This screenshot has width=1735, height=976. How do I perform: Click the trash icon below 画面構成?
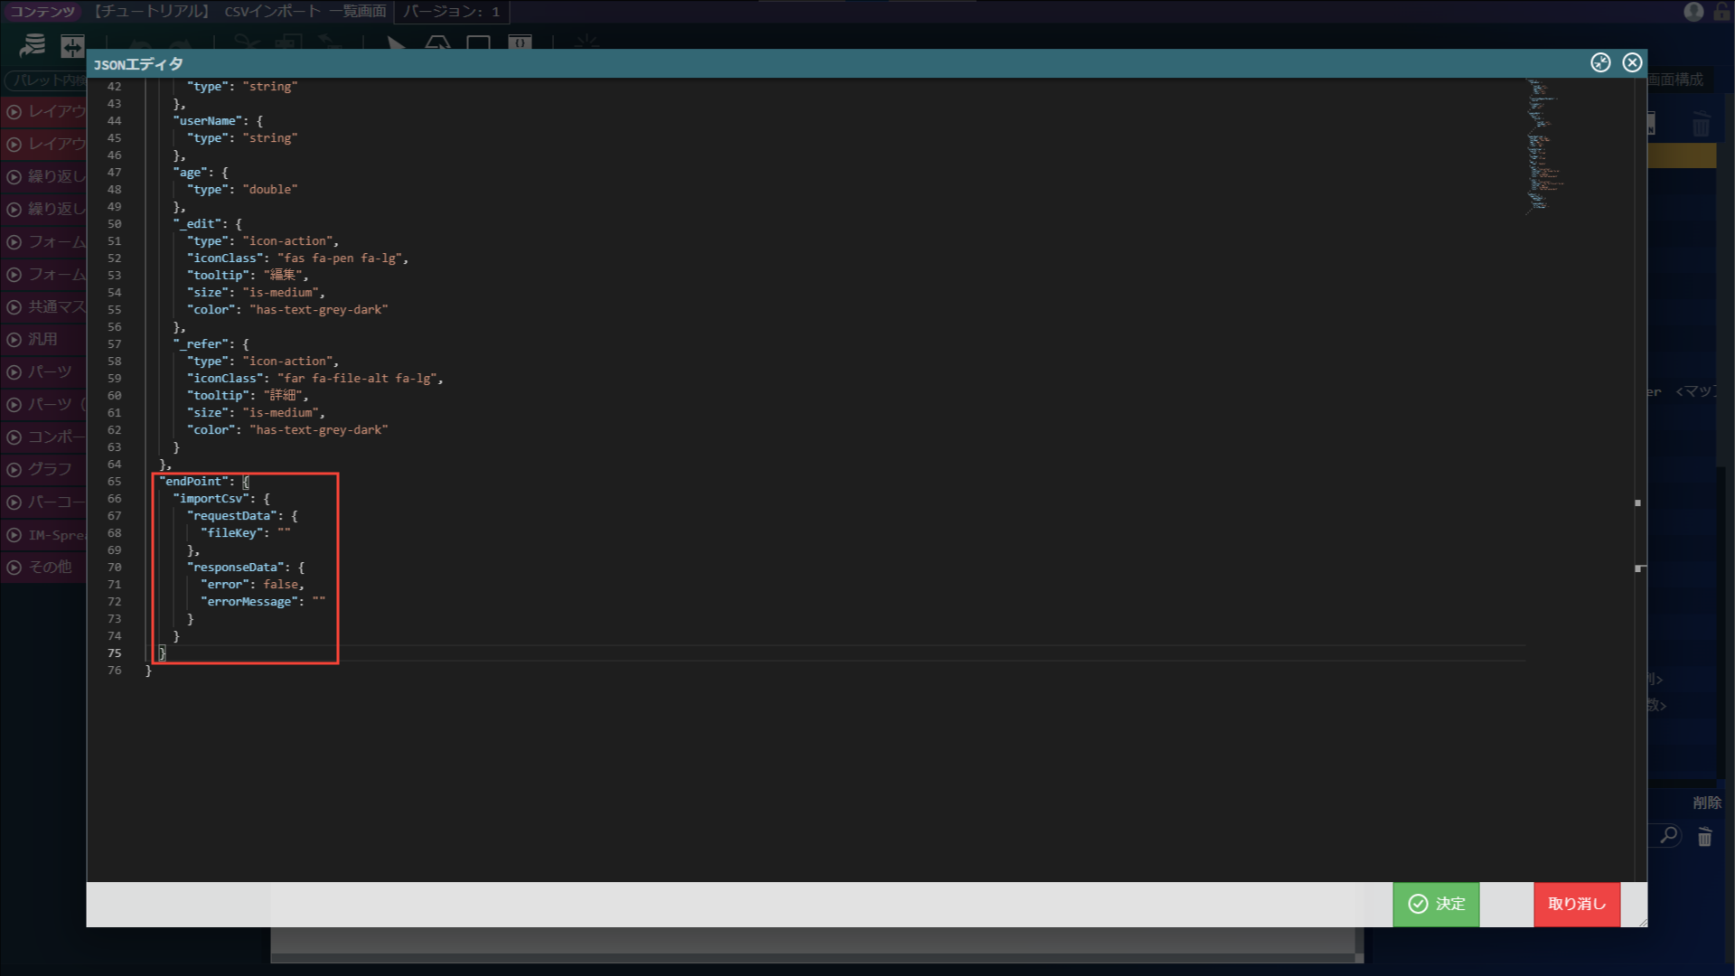pyautogui.click(x=1702, y=125)
